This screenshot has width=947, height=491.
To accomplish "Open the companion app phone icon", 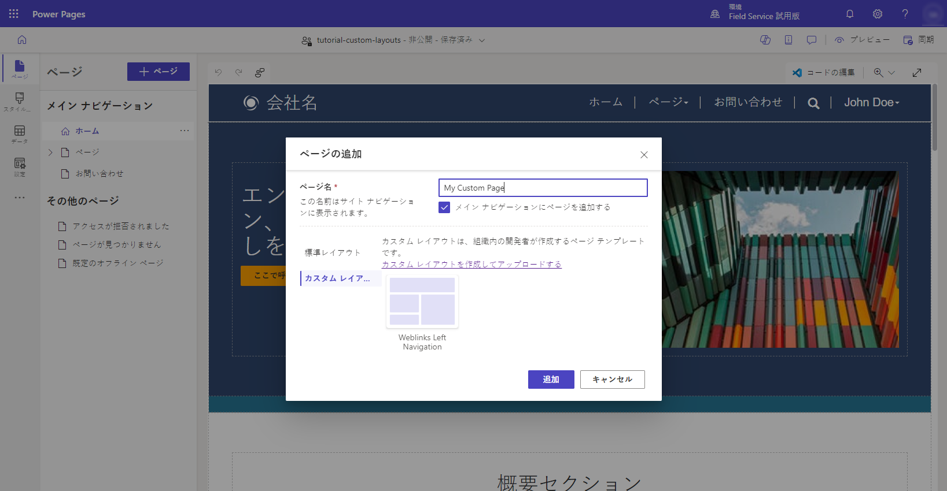I will point(788,40).
